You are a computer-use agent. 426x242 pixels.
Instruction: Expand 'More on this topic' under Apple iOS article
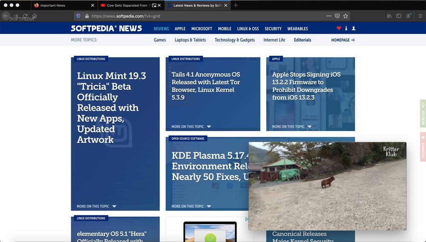pyautogui.click(x=291, y=127)
